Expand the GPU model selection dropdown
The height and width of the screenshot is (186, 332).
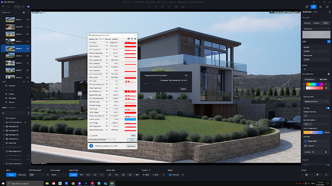tap(102, 139)
